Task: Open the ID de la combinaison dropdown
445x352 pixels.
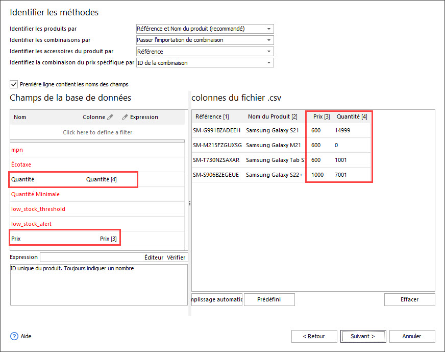Action: 205,63
